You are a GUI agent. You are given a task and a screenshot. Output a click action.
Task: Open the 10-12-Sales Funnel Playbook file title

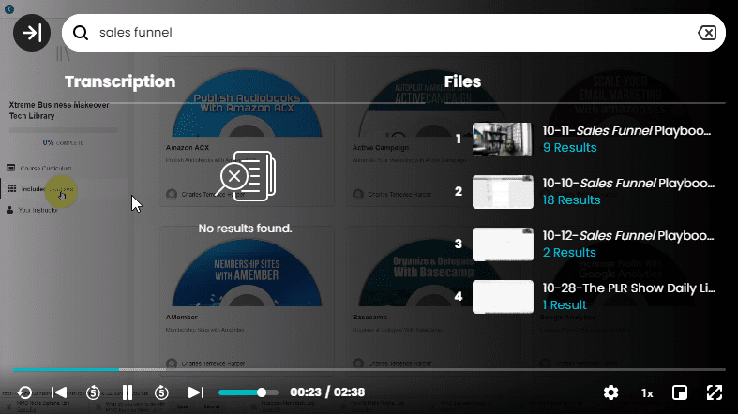(x=628, y=235)
